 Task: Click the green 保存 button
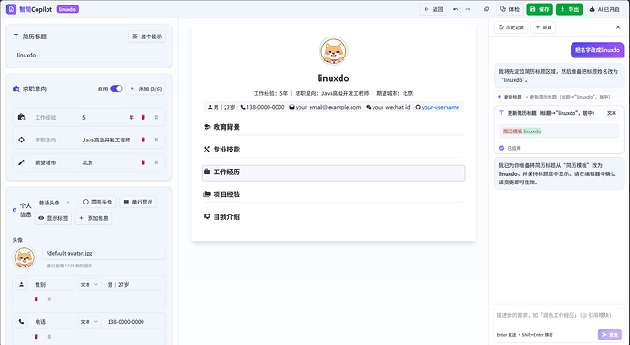click(x=540, y=9)
